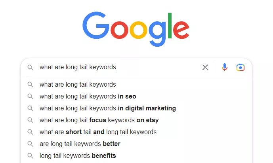This screenshot has height=163, width=273.
Task: Click the Google logo
Action: pos(136,29)
